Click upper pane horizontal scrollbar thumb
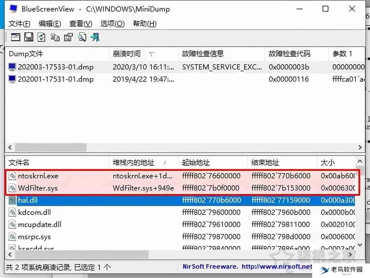Image resolution: width=370 pixels, height=278 pixels. coord(51,147)
